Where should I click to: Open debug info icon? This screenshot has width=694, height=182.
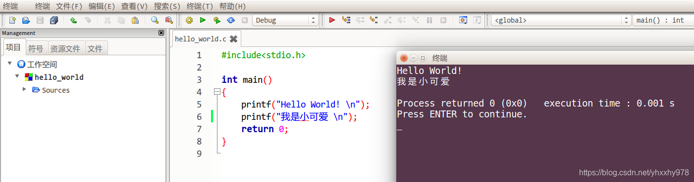(477, 20)
